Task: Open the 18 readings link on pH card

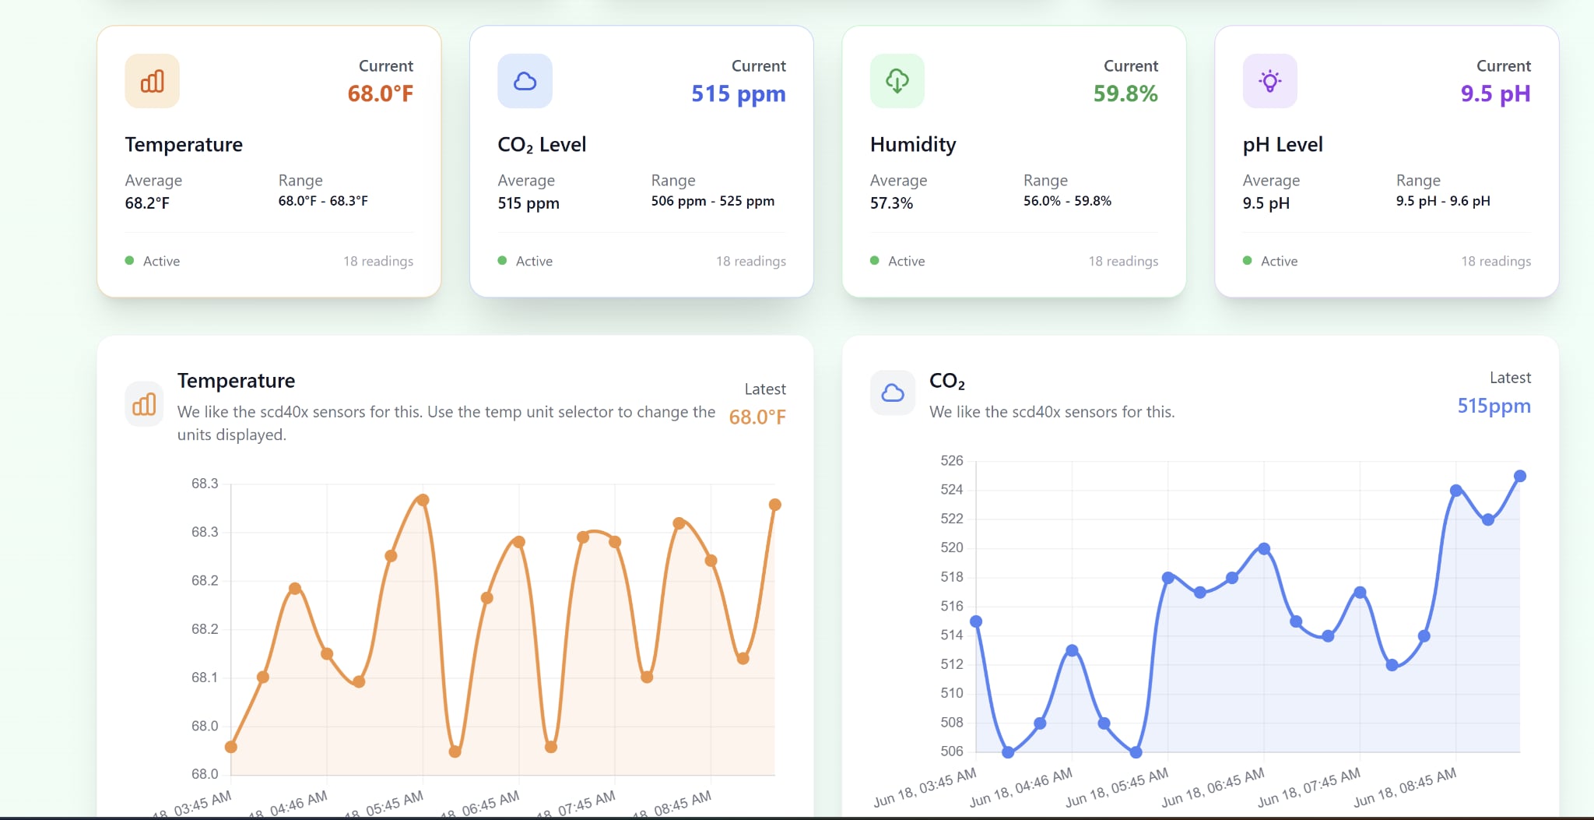Action: tap(1494, 261)
